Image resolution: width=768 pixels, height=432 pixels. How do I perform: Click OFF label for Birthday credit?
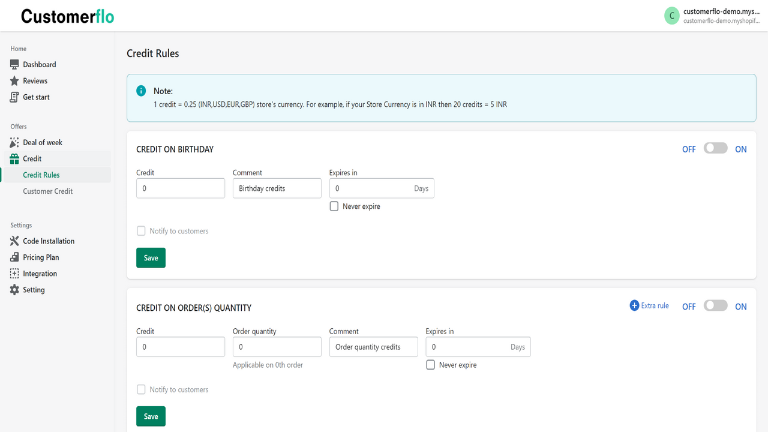click(x=689, y=149)
